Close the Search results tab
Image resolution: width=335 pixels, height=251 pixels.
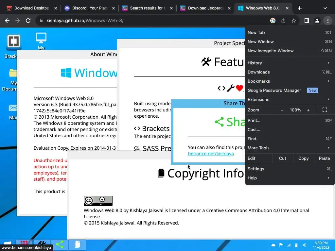(x=171, y=8)
